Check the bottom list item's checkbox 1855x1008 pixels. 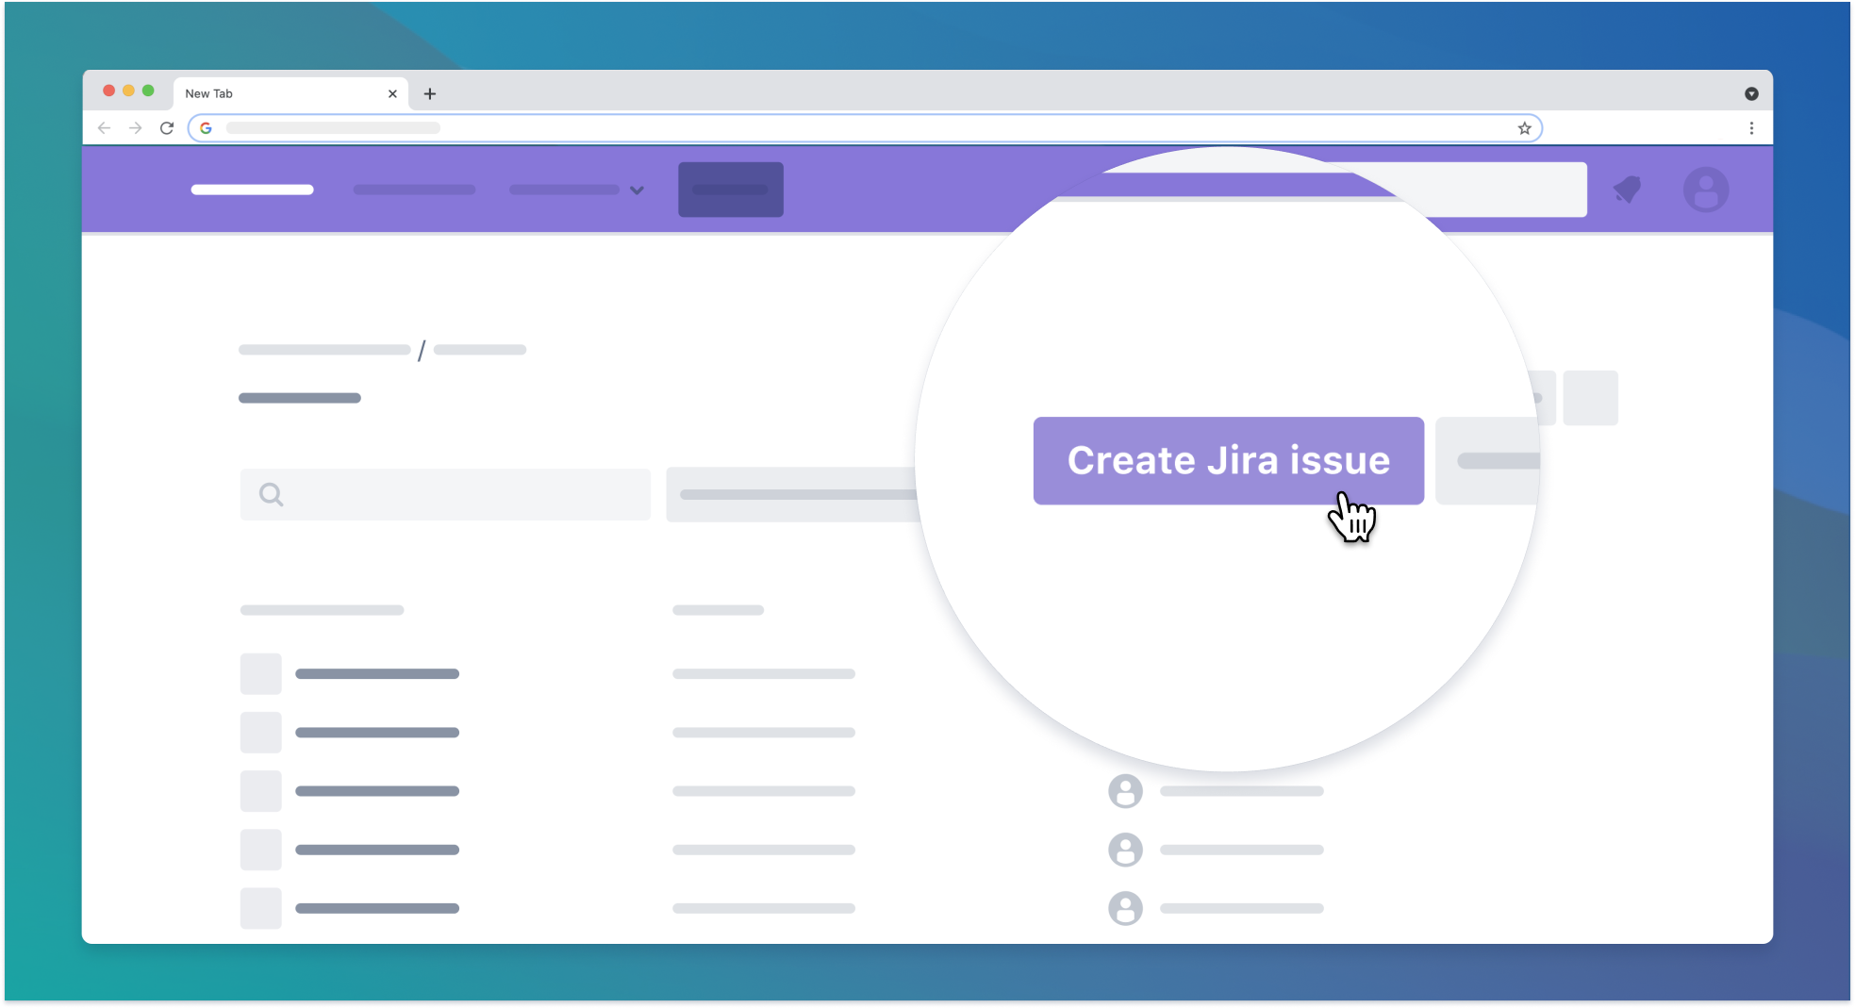pos(260,908)
